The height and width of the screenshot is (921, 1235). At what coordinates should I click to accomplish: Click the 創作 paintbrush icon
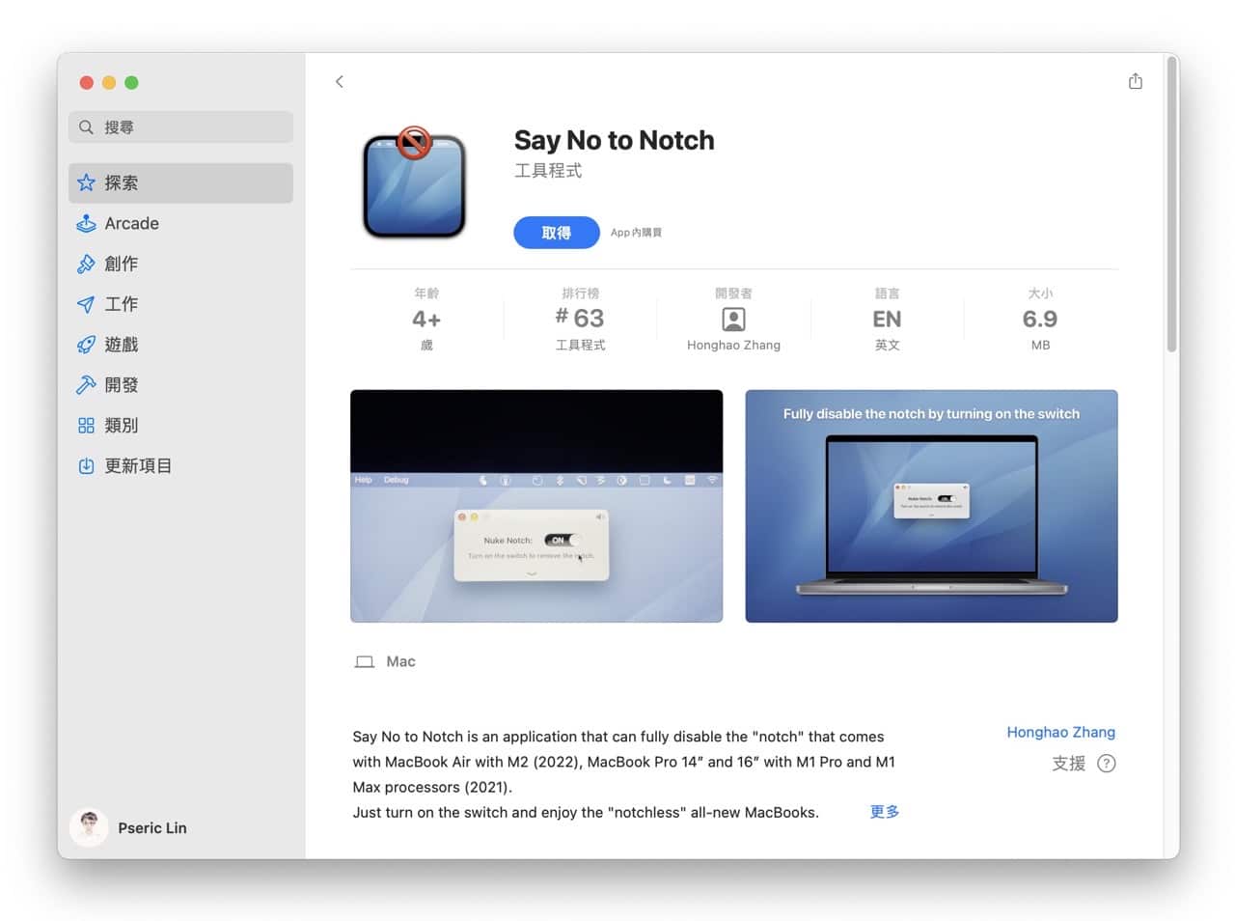87,264
